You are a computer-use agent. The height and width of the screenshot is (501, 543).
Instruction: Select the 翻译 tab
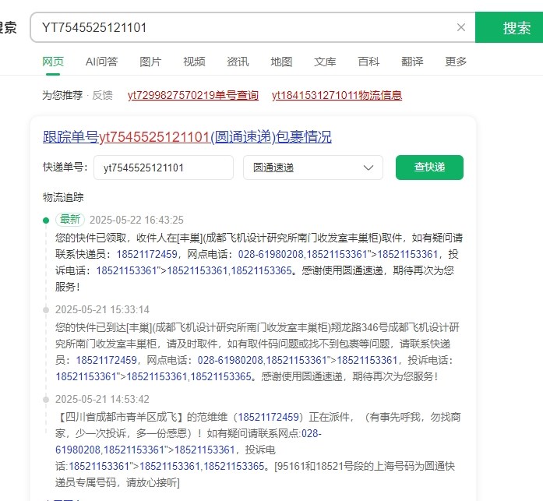click(412, 62)
